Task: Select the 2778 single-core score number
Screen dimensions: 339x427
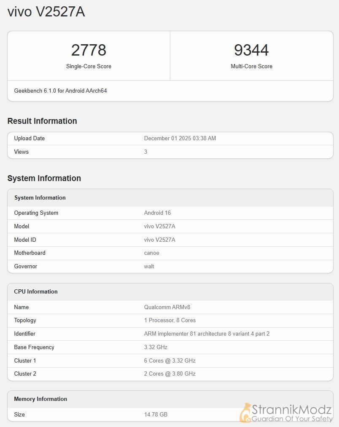Action: 89,50
